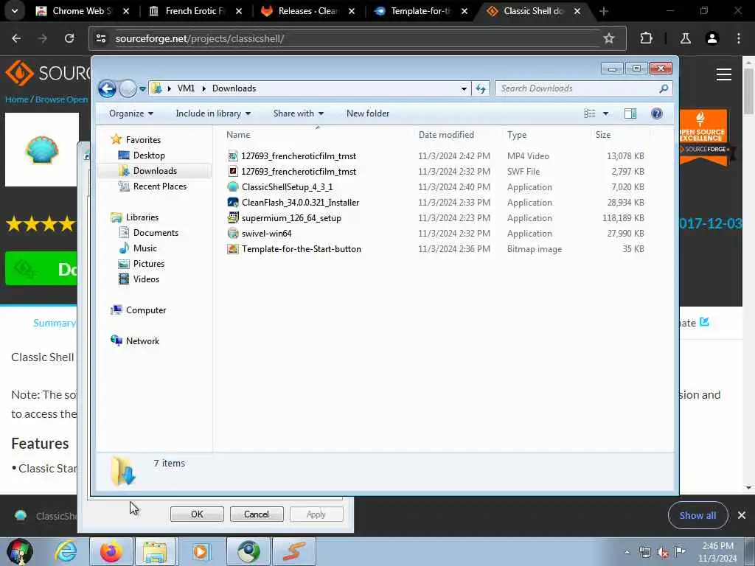Open Explorer help icon
The image size is (755, 566).
pos(657,113)
